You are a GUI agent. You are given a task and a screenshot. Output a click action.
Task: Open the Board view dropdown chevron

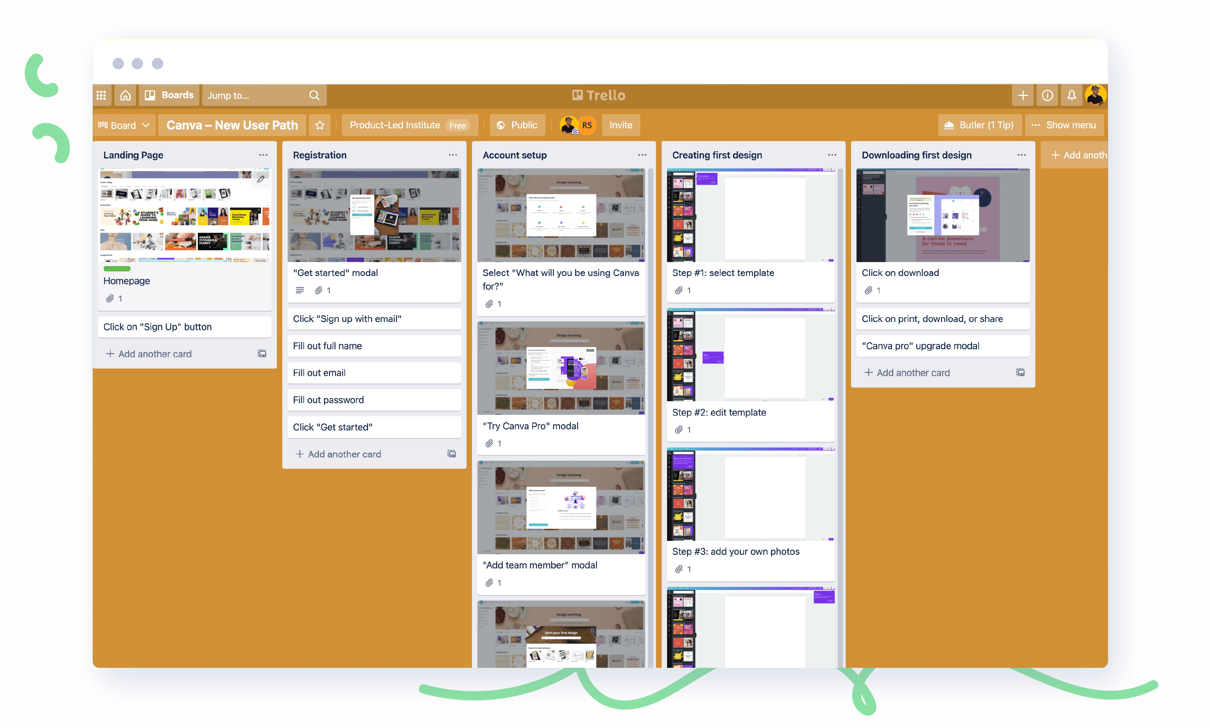[146, 125]
